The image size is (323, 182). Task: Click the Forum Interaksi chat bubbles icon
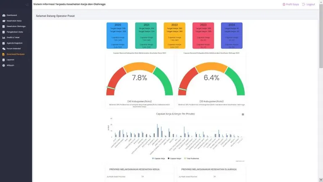[4, 49]
